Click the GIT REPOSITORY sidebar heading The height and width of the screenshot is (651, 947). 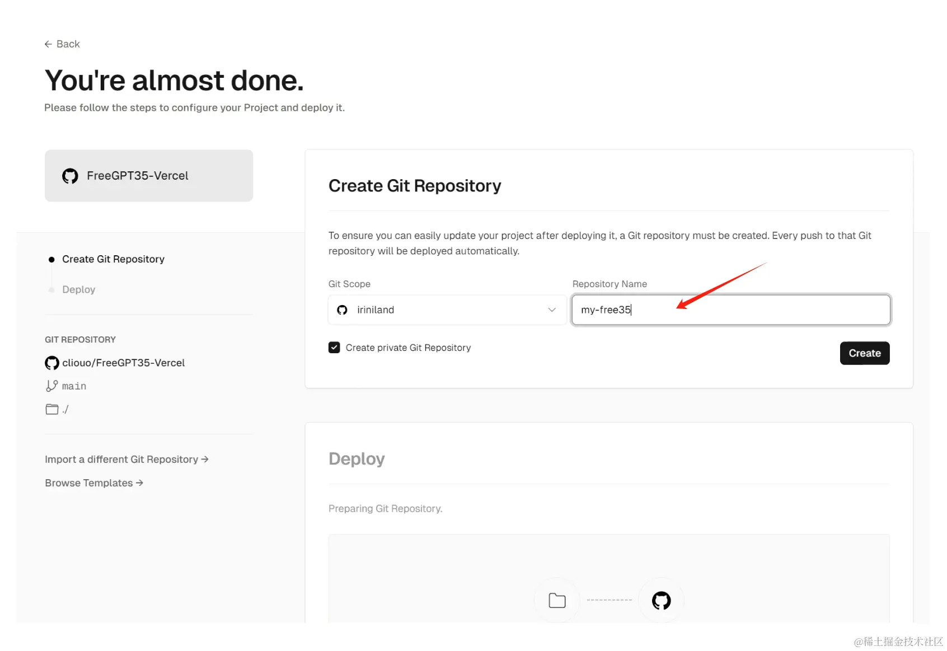tap(80, 340)
